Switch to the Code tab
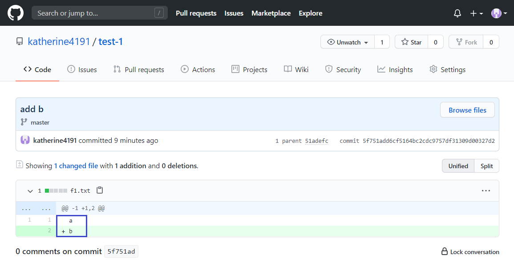Screen dimensions: 514x263 (x=37, y=69)
